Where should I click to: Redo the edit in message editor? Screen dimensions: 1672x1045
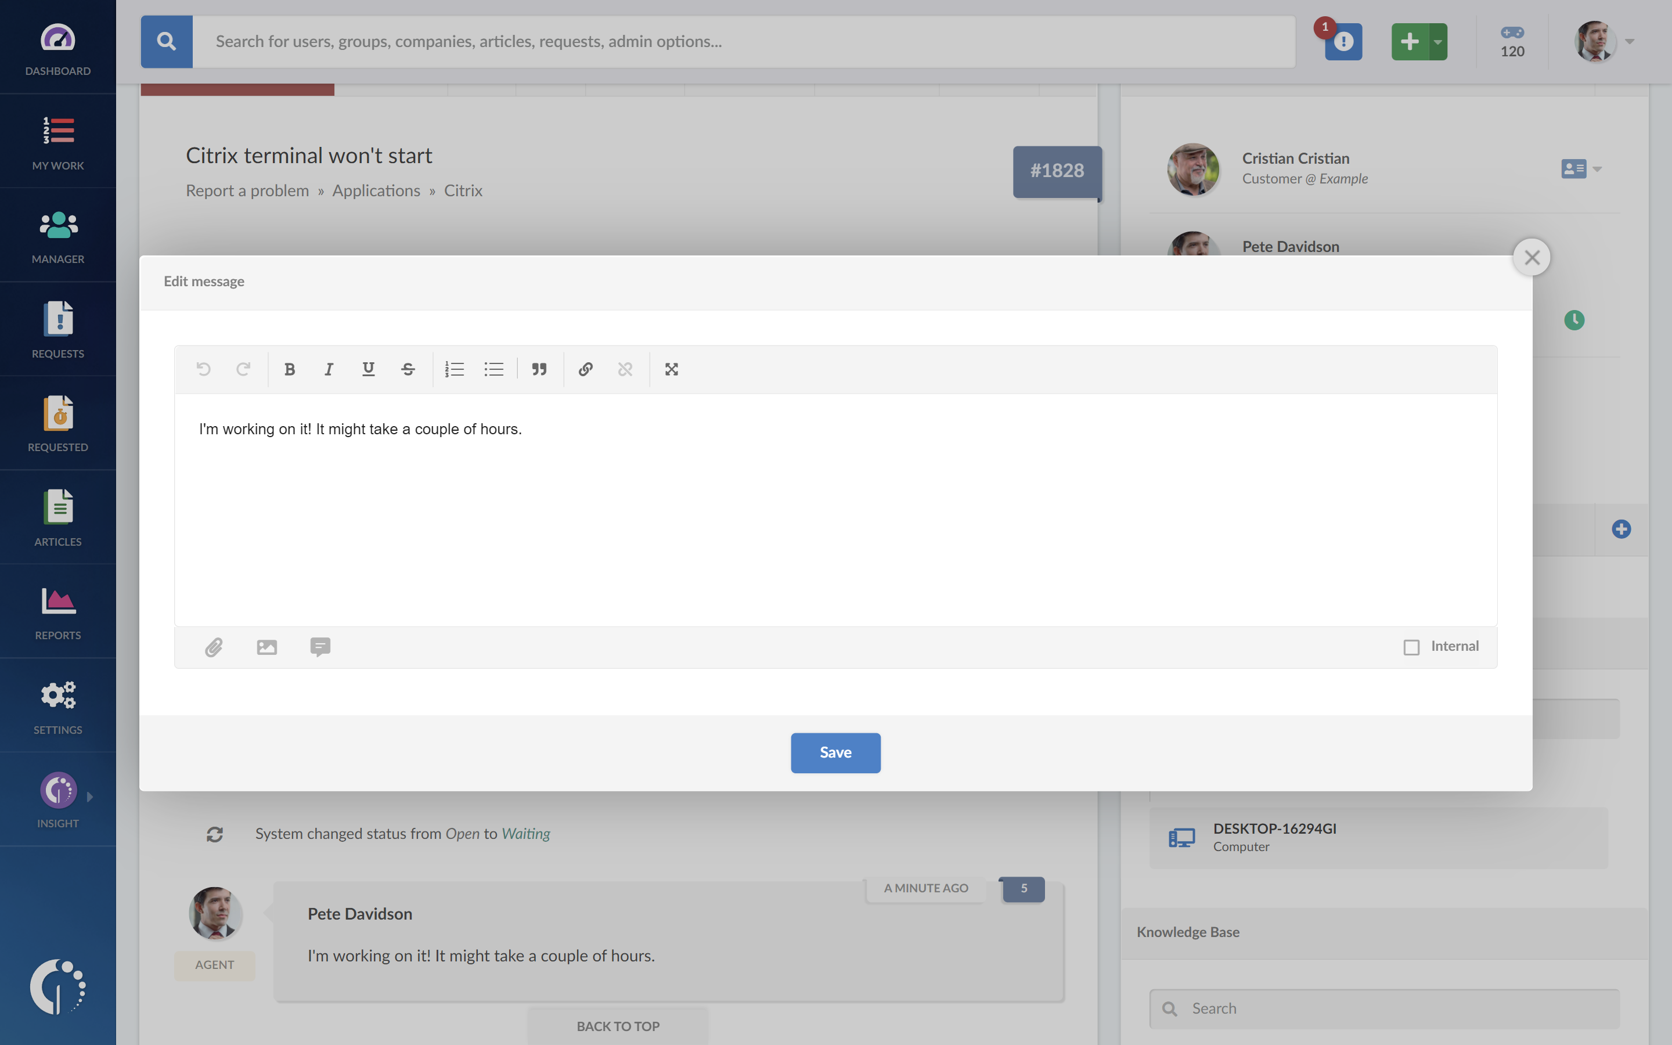pos(243,369)
